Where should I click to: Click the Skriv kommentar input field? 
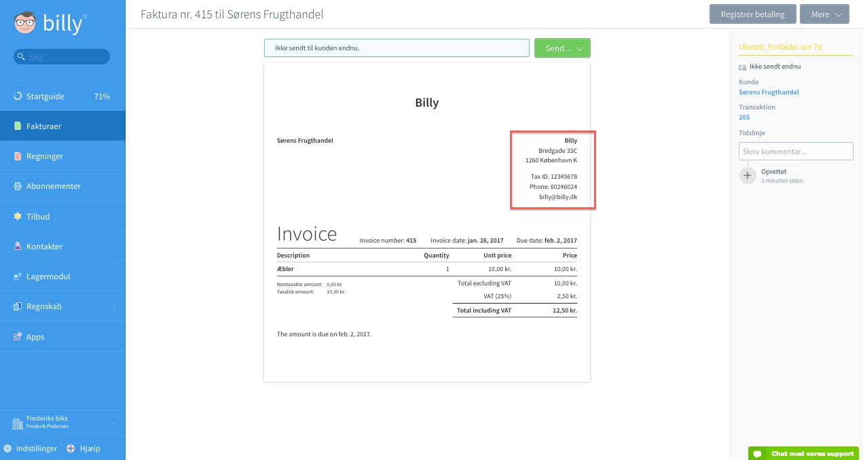point(796,151)
